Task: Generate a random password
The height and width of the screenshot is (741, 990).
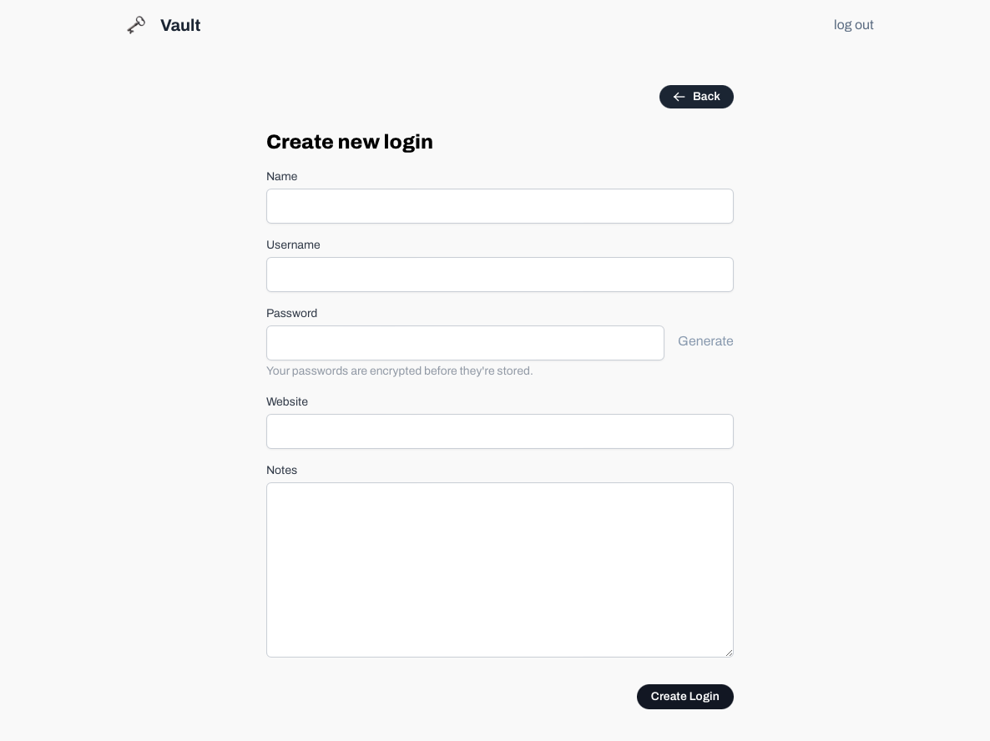Action: pyautogui.click(x=705, y=341)
